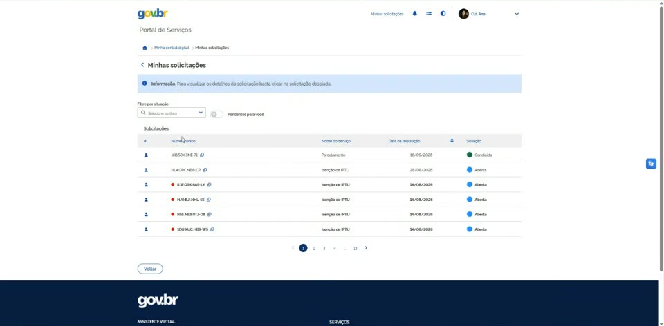Click the white gov.br logo in the footer
This screenshot has height=326, width=664.
(x=158, y=300)
